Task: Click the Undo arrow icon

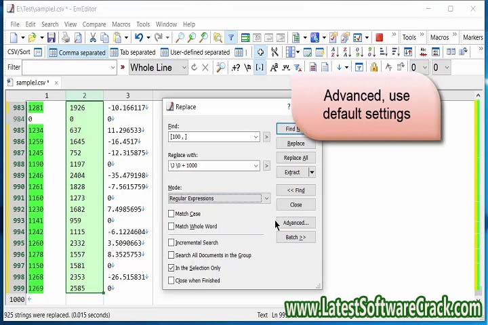Action: [x=138, y=38]
